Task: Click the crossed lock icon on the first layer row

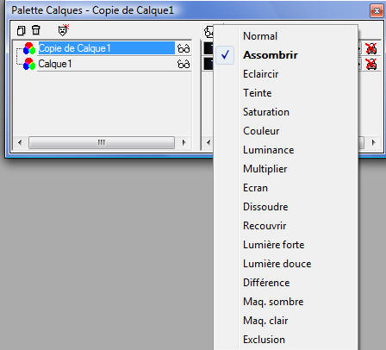Action: pos(371,48)
